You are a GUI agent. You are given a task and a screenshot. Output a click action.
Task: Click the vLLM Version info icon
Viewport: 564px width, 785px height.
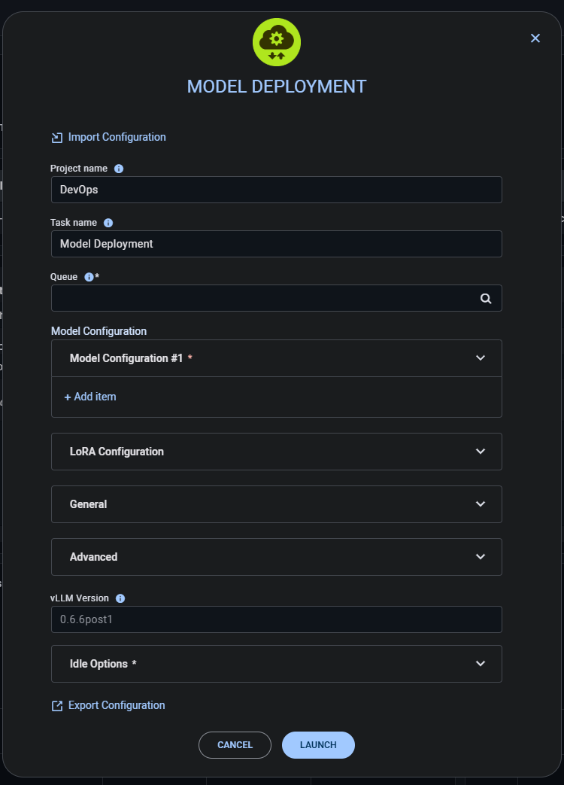120,598
